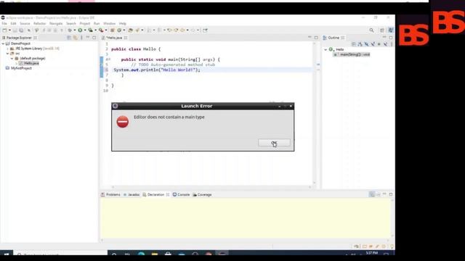Maximize the Outline view
Viewport: 465px width, 261px height.
(x=391, y=38)
